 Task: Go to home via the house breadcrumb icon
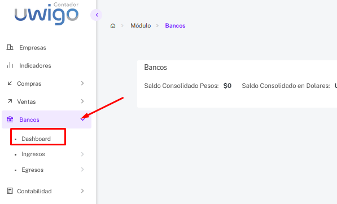click(113, 26)
